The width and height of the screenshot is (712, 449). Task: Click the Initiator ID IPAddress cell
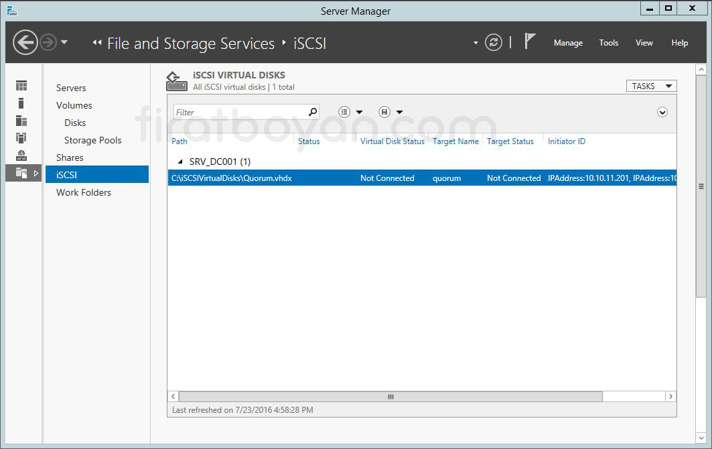coord(612,178)
